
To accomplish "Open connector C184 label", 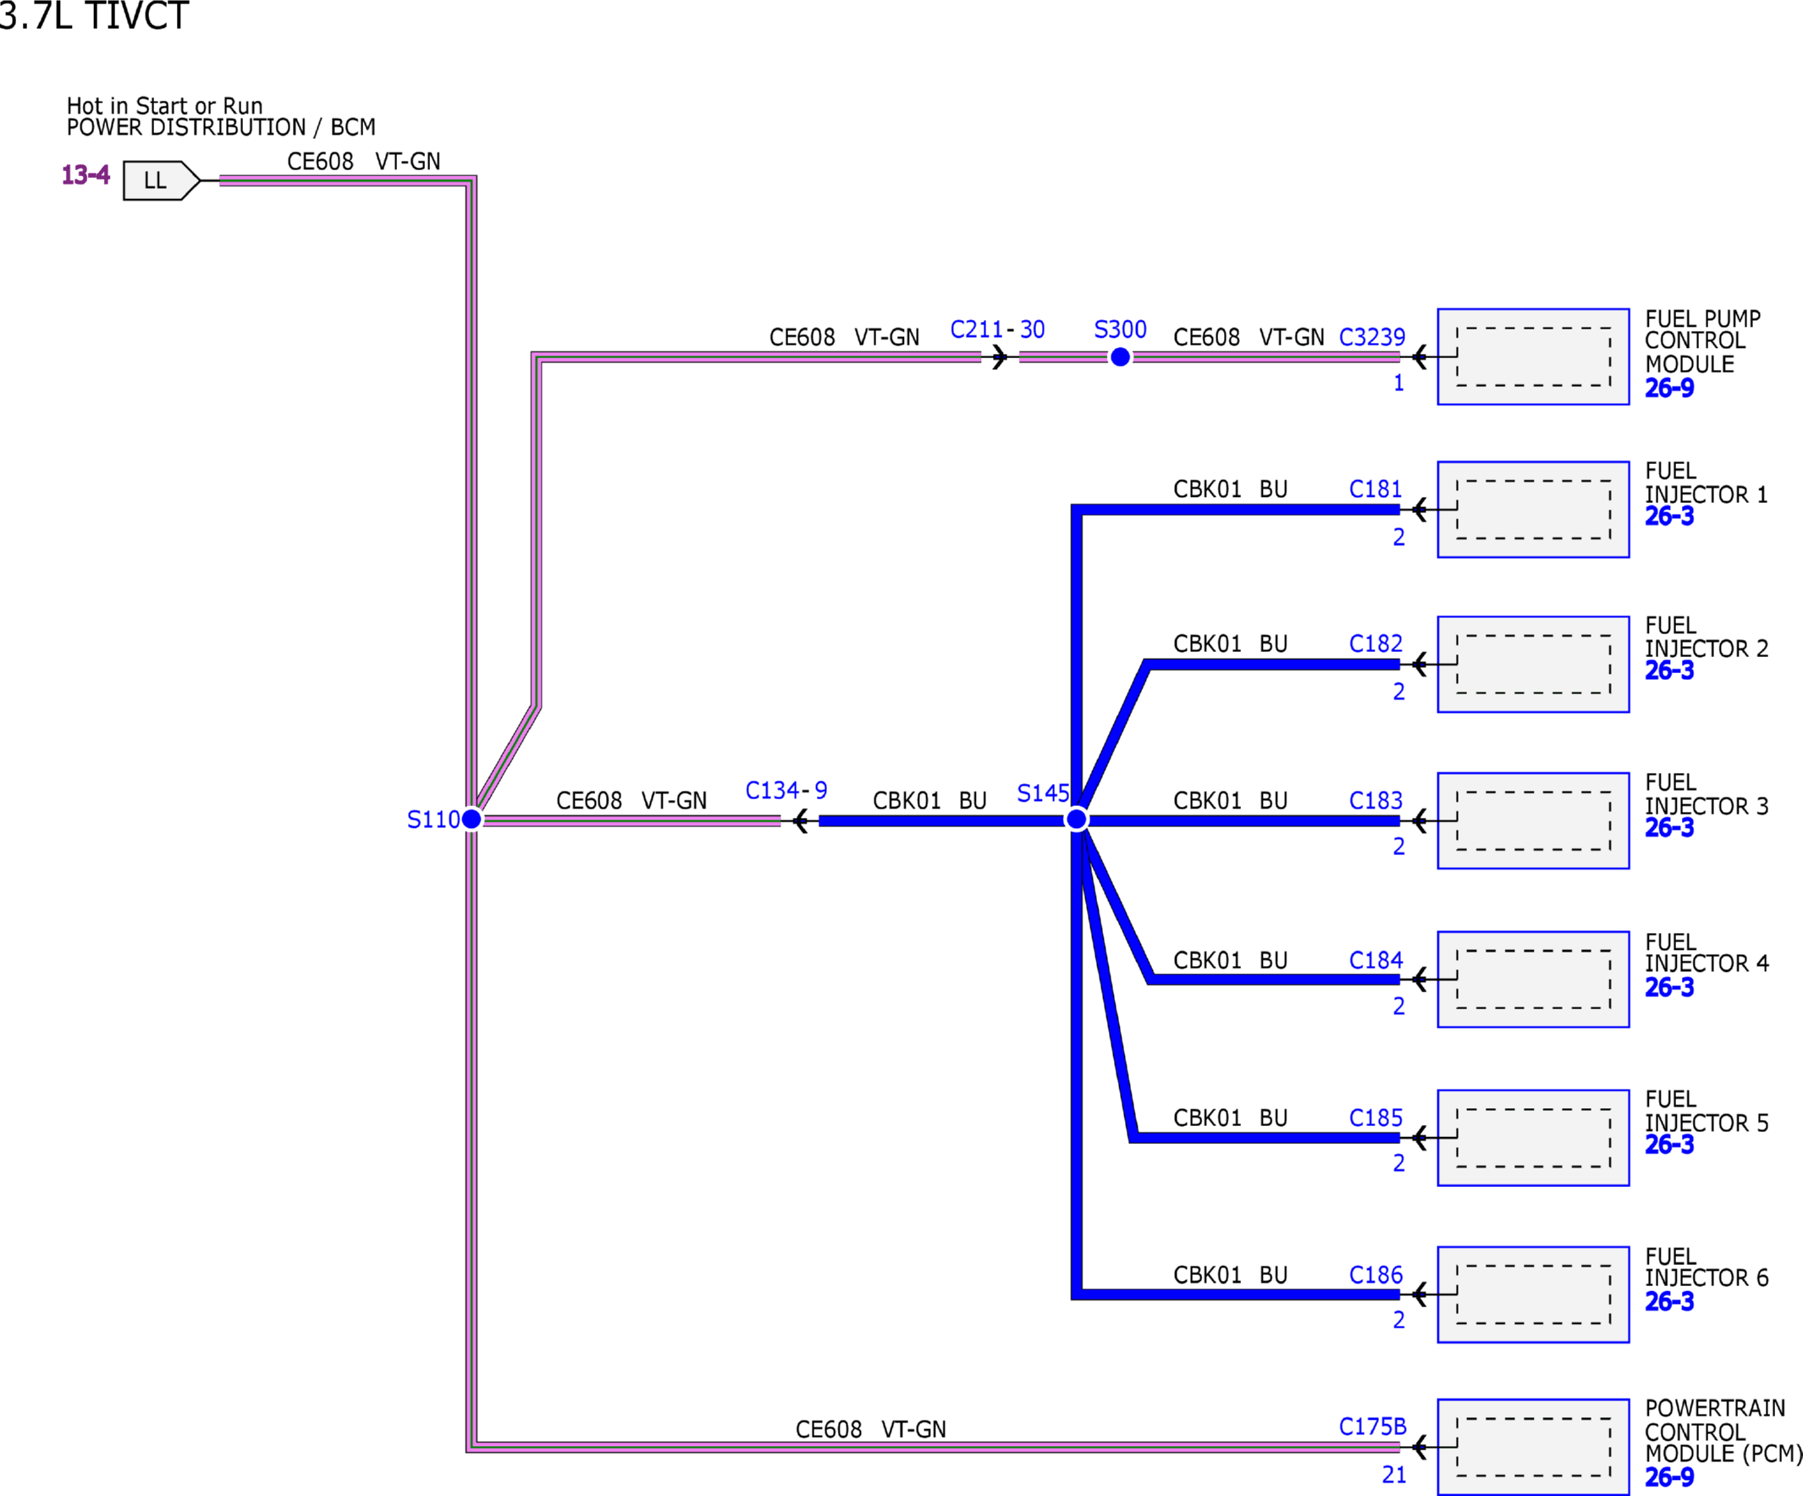I will point(1376,960).
